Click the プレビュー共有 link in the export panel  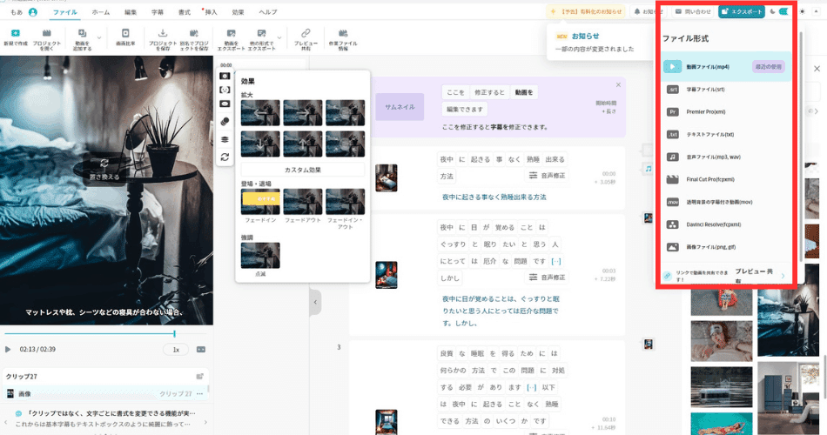click(754, 274)
